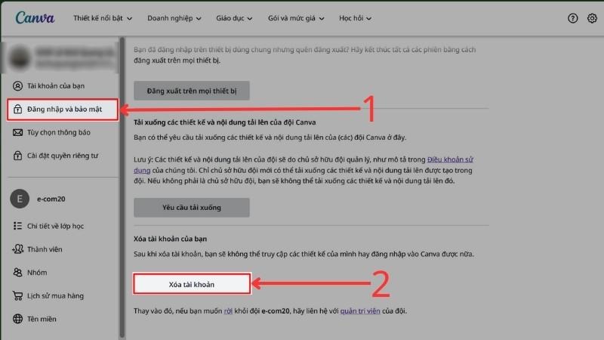Open the Điều khoản sử dụng link

pos(450,159)
